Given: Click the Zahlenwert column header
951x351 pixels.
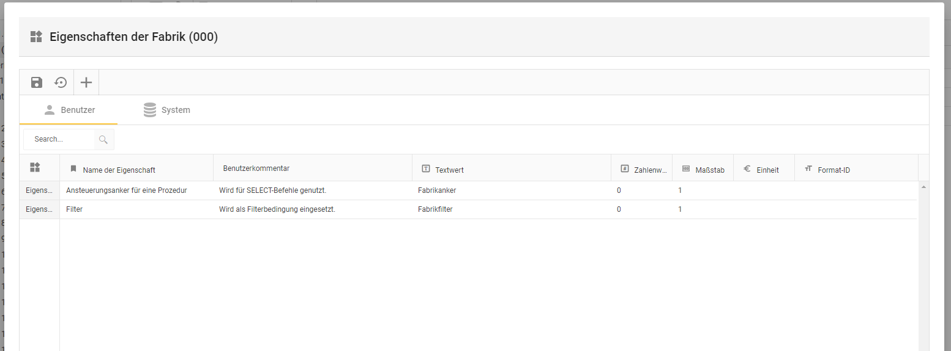Looking at the screenshot, I should (650, 170).
